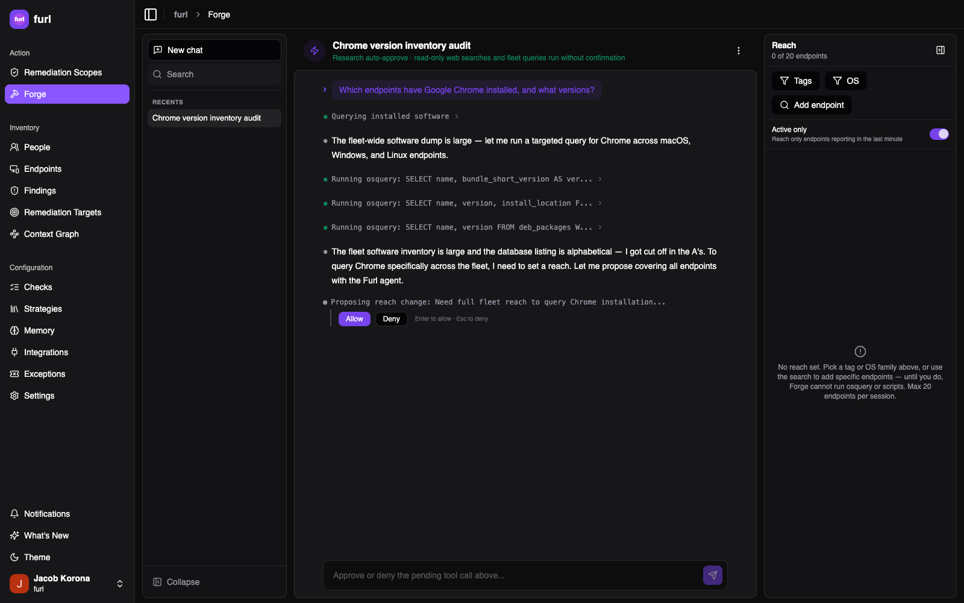
Task: Click the Context Graph icon
Action: [14, 234]
